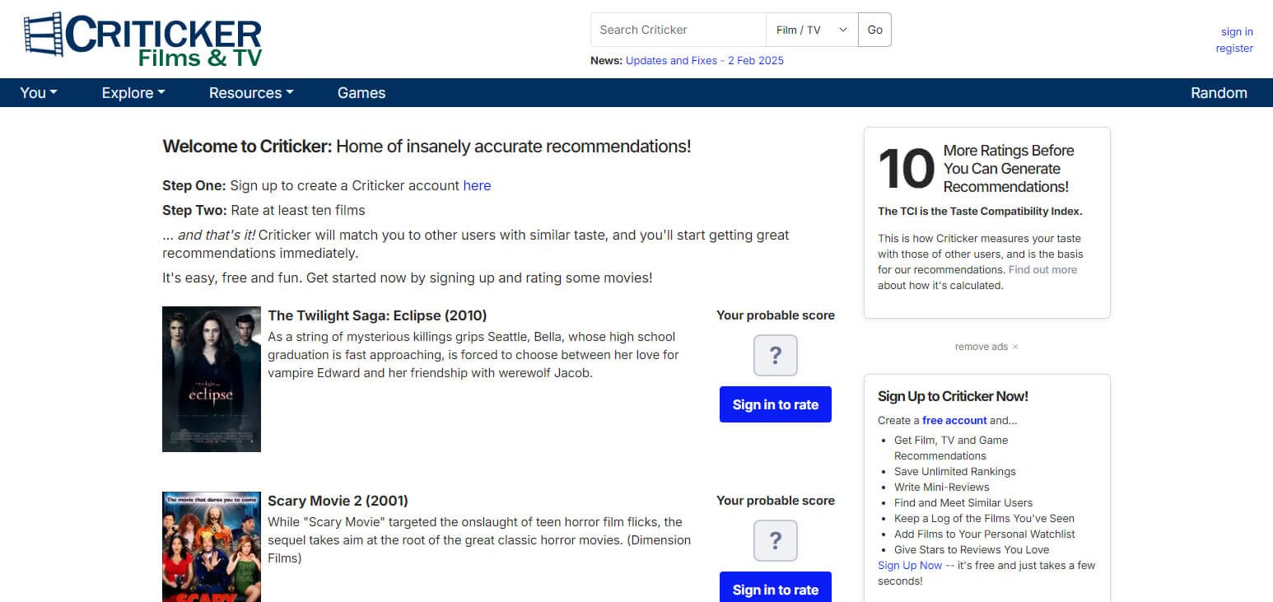The height and width of the screenshot is (602, 1273).
Task: Click 'Your probable score' label above Twilight Eclipse box
Action: coord(776,315)
